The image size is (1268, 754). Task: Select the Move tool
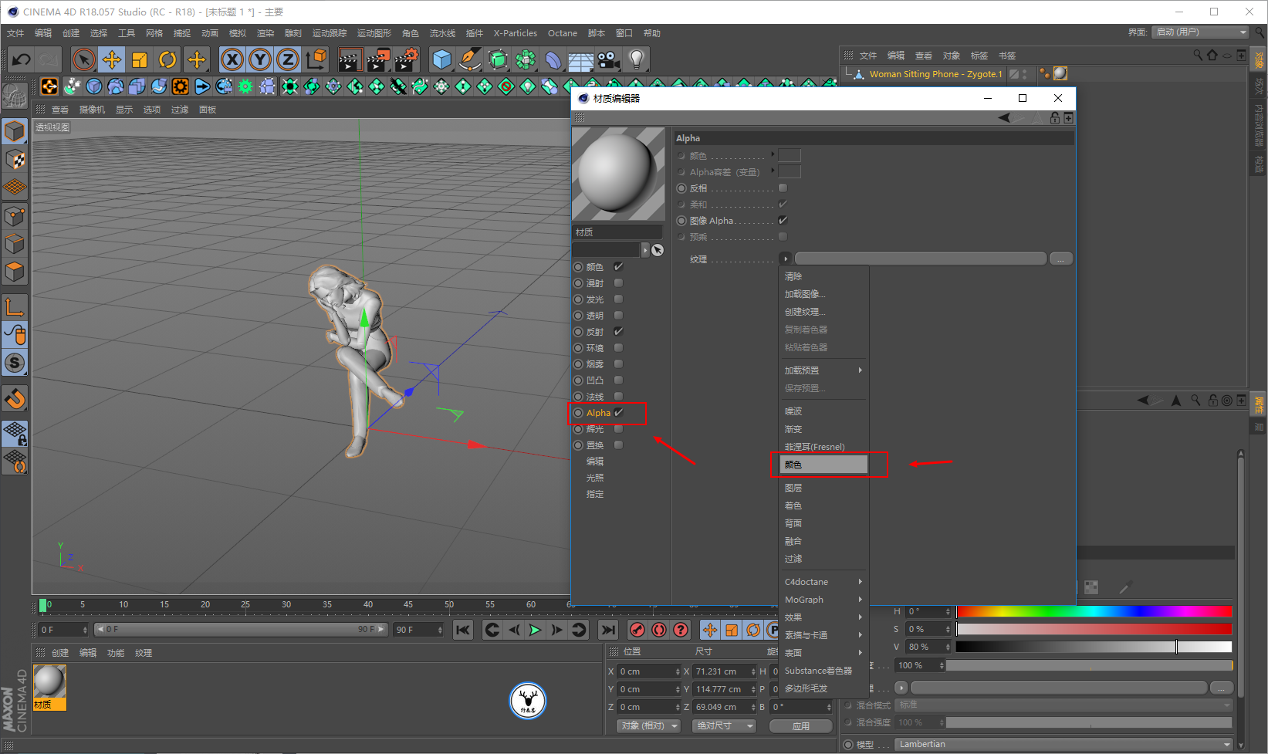(112, 59)
